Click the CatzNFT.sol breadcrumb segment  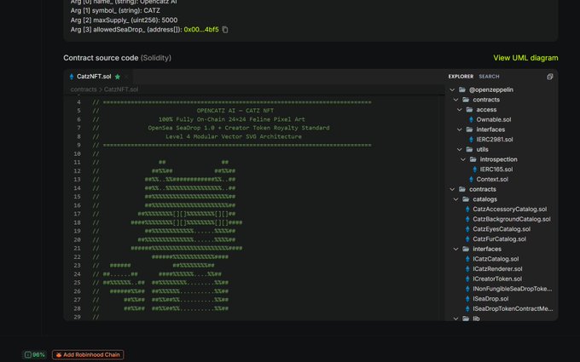pyautogui.click(x=121, y=89)
